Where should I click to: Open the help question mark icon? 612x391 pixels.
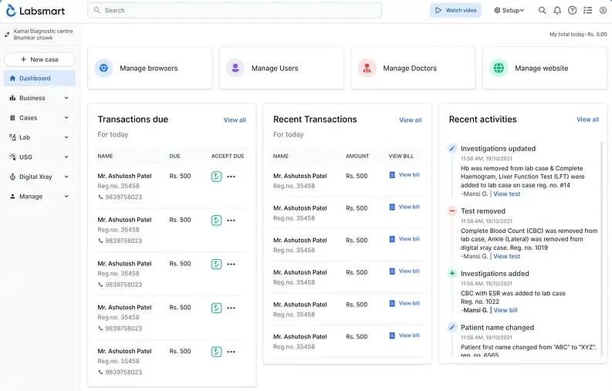tap(572, 11)
